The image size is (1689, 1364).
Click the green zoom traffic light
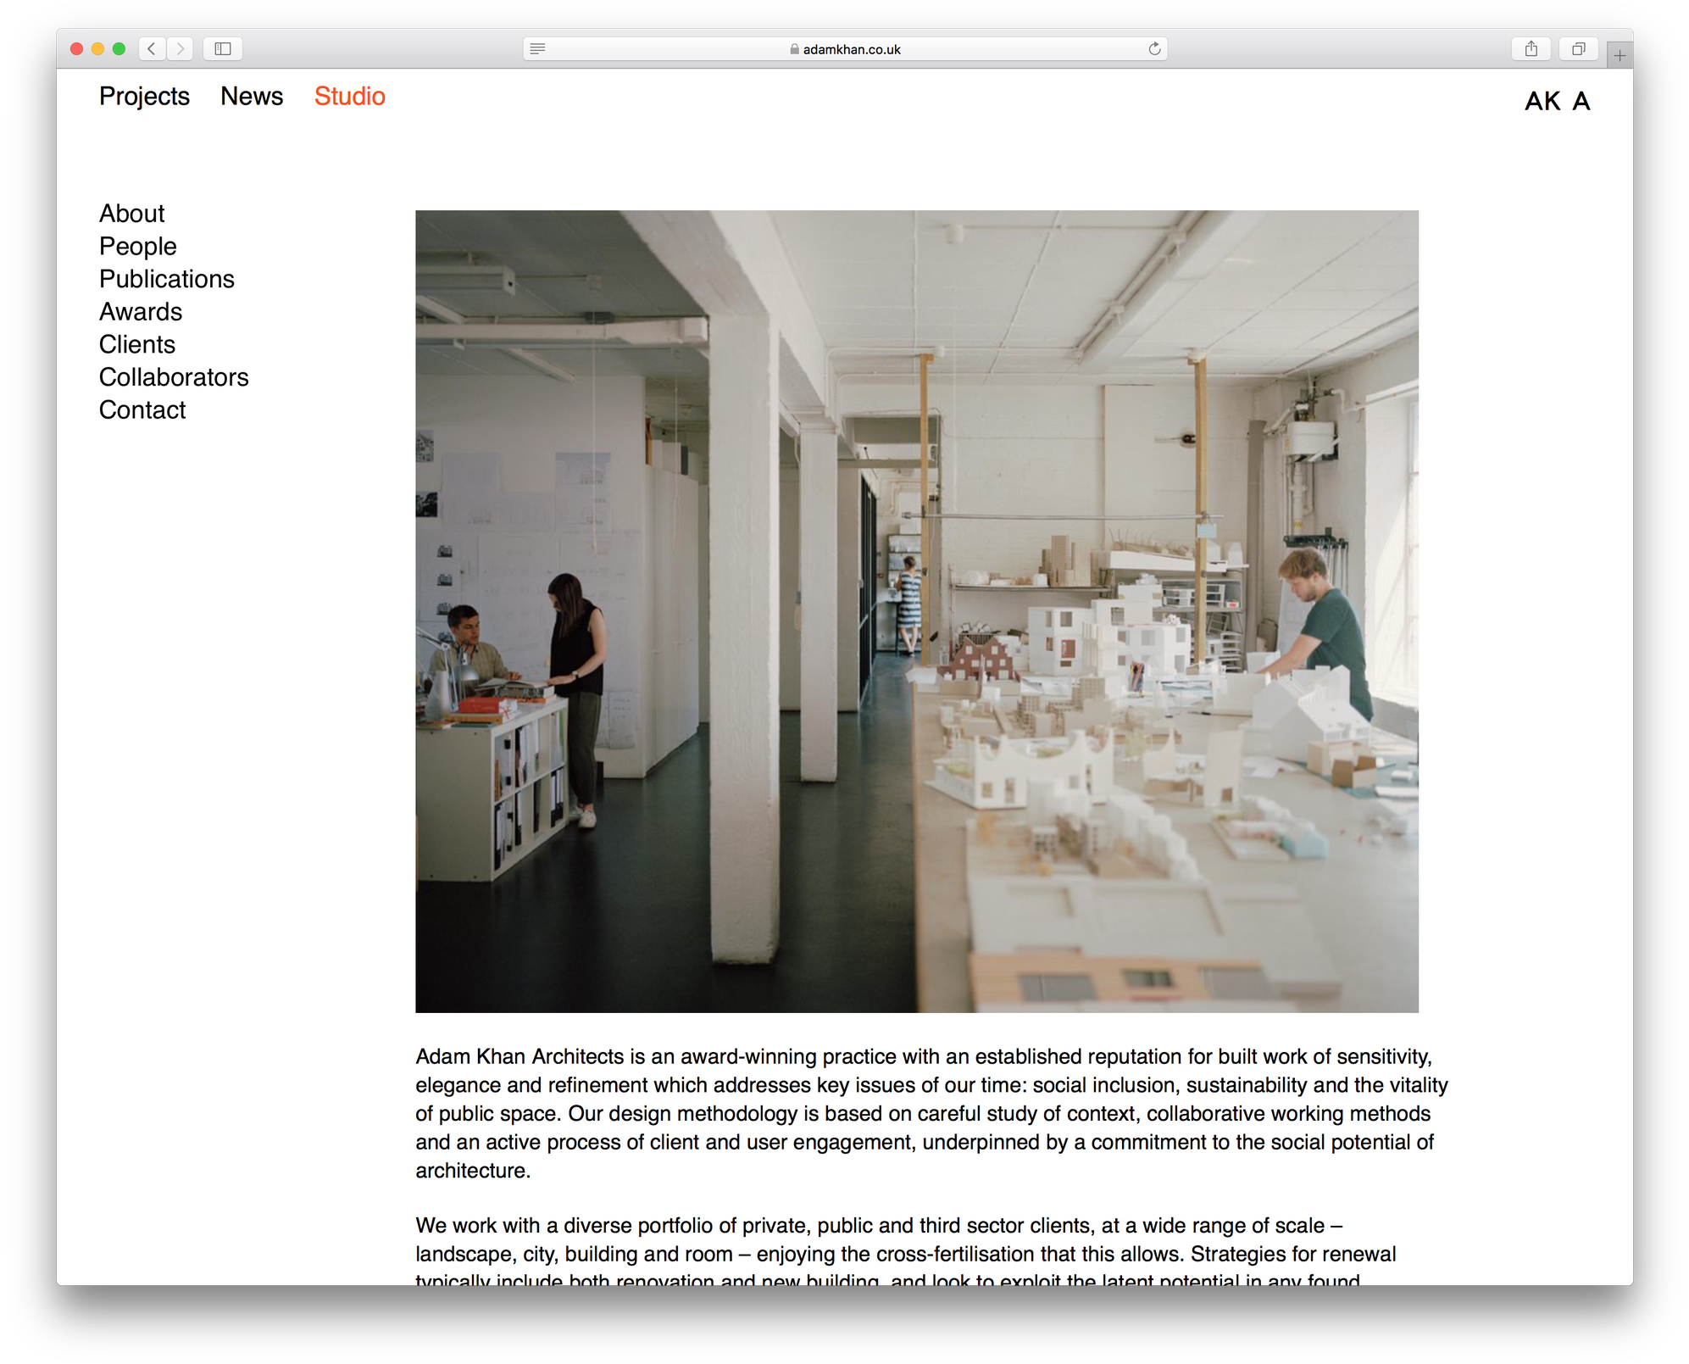(119, 48)
